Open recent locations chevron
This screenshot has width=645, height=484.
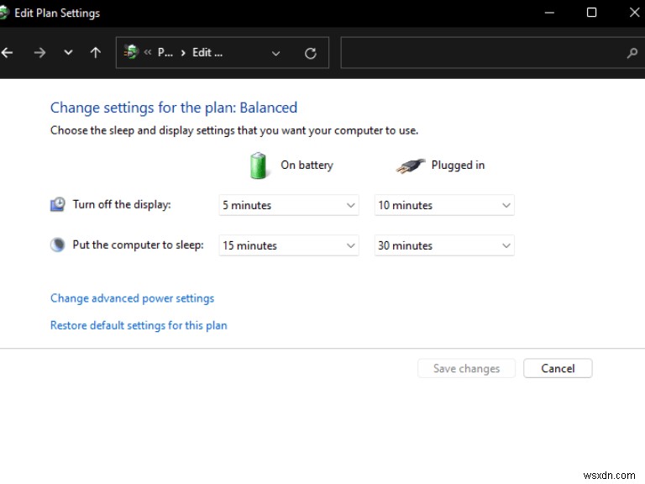coord(68,53)
